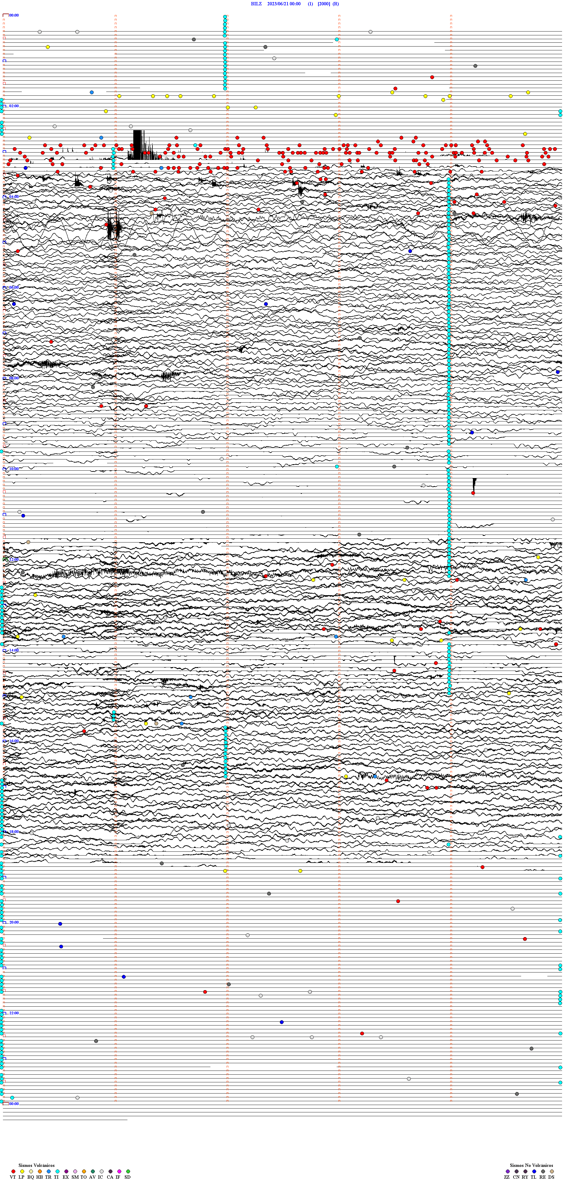Click the 00:00 label at bottom of seismogram
Viewport: 565px width, 1186px height.
click(x=14, y=1104)
